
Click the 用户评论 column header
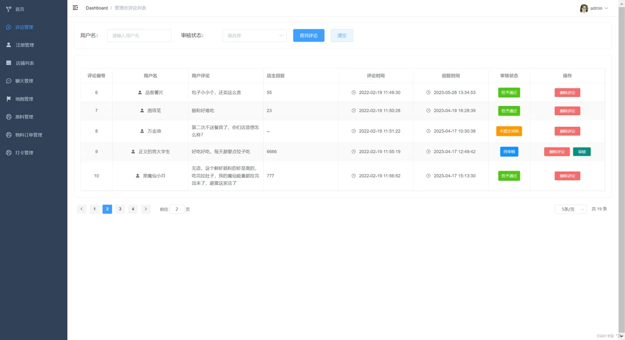(200, 76)
